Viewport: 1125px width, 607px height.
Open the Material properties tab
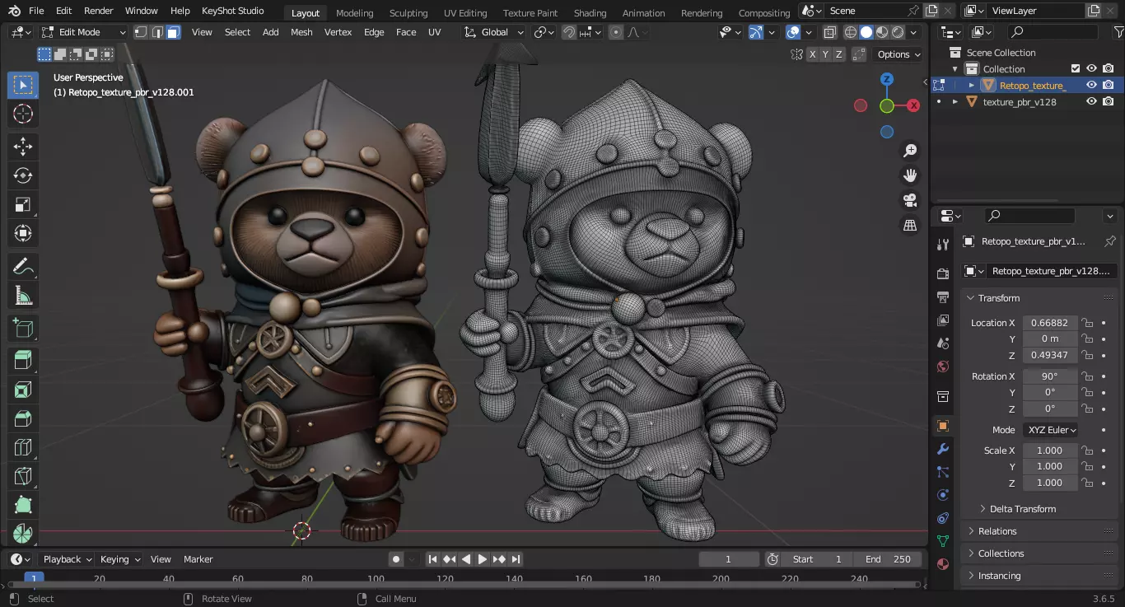[943, 564]
